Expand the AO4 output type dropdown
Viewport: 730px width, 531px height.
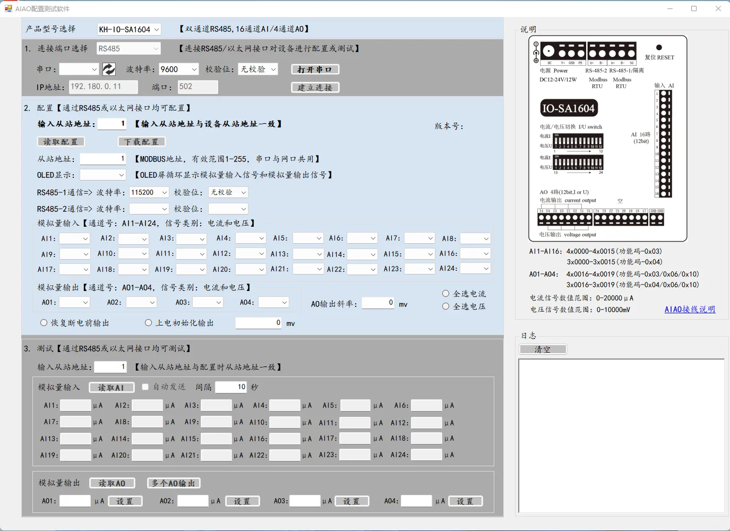[273, 302]
